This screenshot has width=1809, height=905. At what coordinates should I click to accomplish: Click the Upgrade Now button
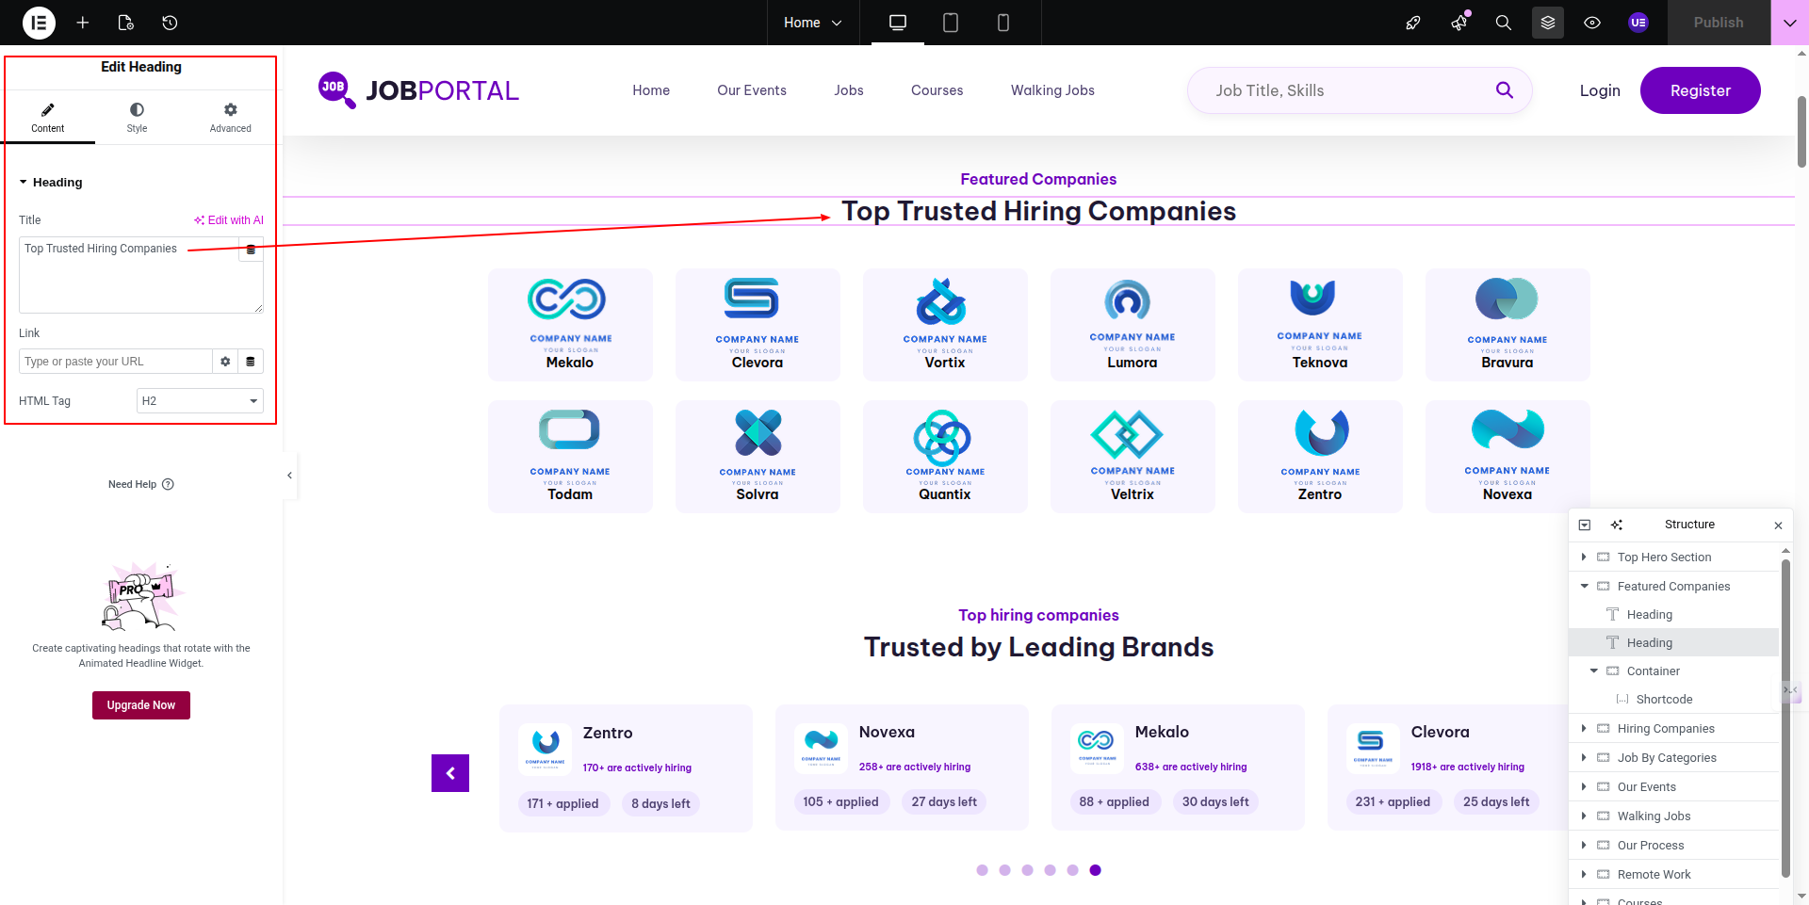[141, 705]
